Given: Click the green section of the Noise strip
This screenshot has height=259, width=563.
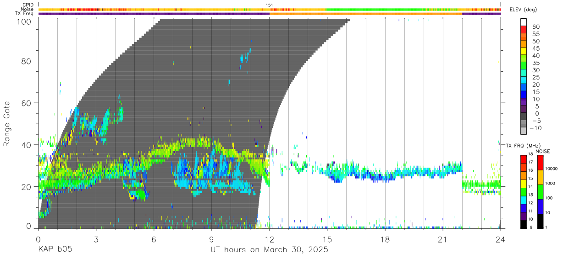Looking at the screenshot, I should pyautogui.click(x=377, y=9).
